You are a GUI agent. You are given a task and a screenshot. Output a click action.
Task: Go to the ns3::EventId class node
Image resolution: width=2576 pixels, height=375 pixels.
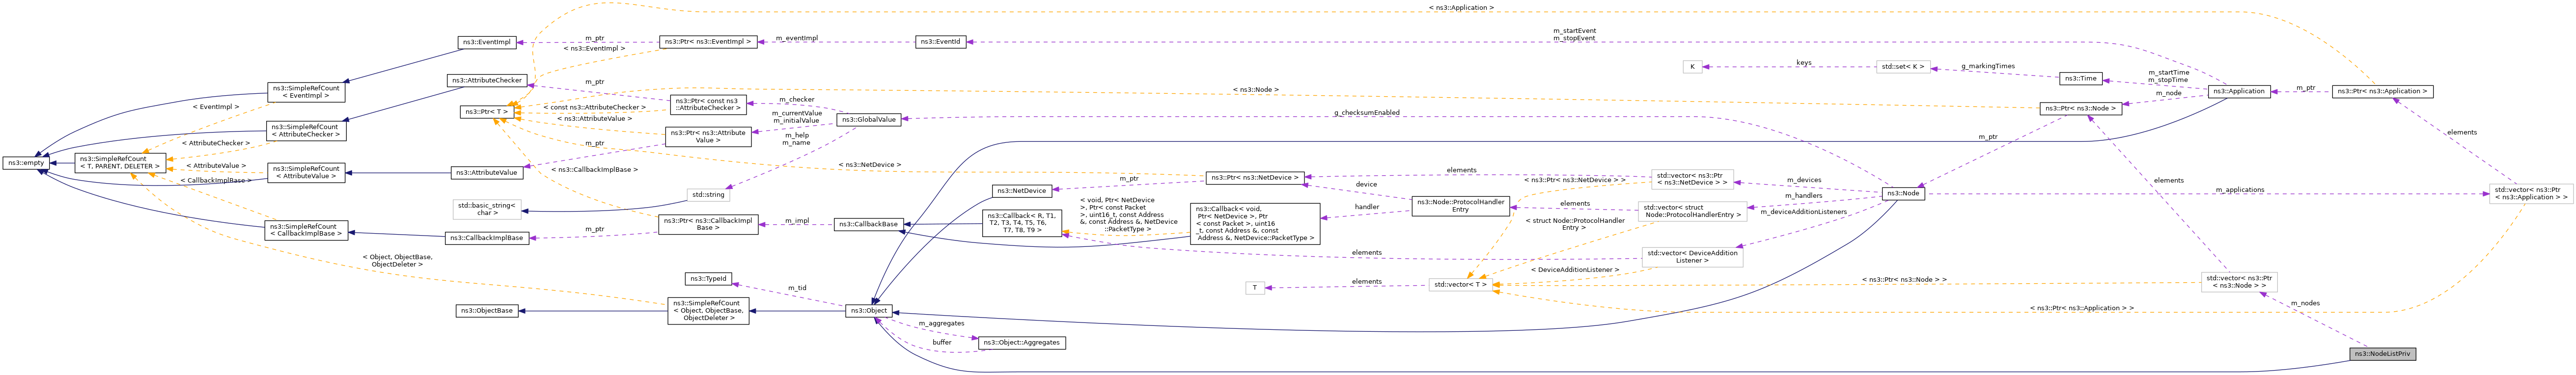tap(940, 42)
